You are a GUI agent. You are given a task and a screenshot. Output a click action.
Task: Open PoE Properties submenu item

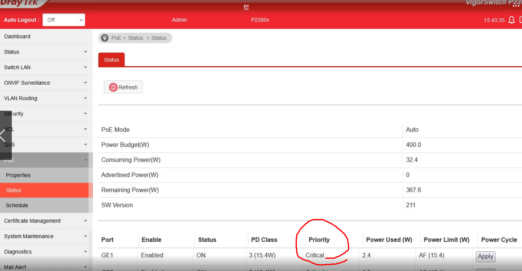click(x=18, y=175)
